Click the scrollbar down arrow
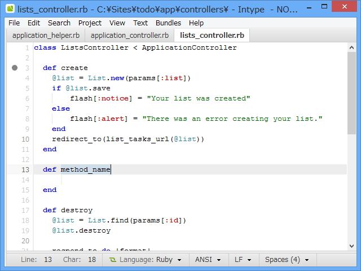361x271 pixels. [351, 246]
